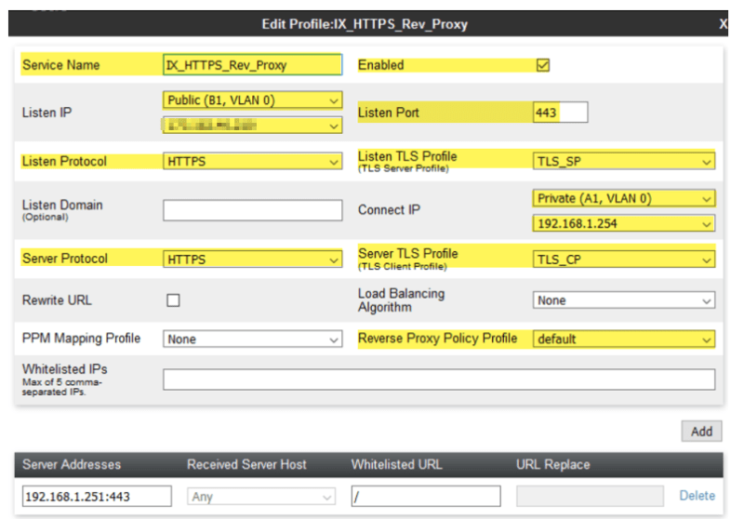The image size is (744, 519).
Task: Open the Server Protocol HTTPS dropdown
Action: coord(252,259)
